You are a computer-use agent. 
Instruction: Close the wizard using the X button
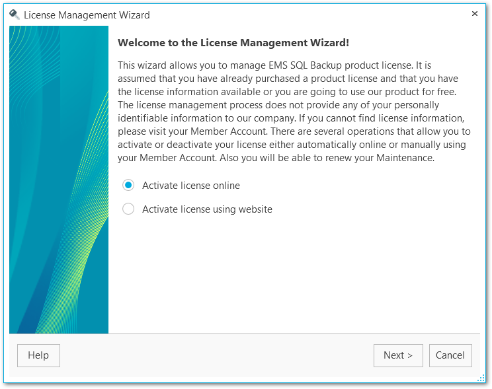click(x=475, y=13)
